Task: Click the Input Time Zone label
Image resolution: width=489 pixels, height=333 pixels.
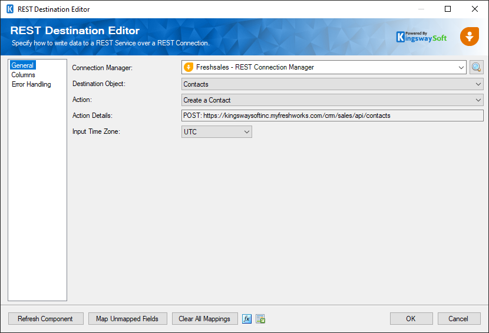Action: [96, 131]
